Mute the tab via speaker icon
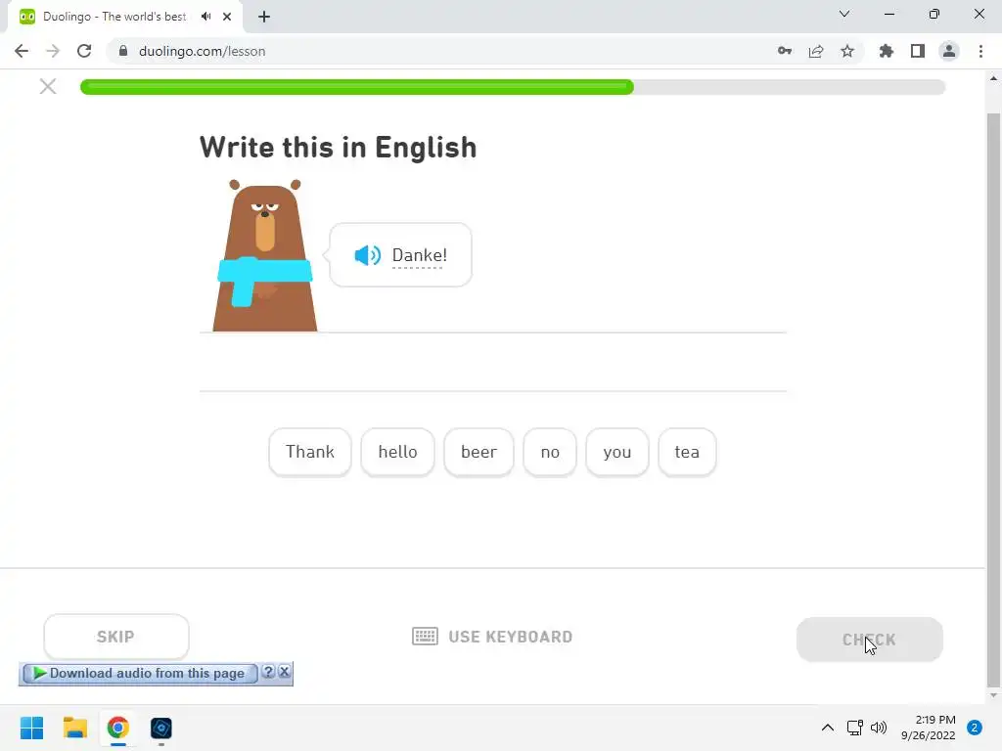The image size is (1002, 751). tap(205, 17)
